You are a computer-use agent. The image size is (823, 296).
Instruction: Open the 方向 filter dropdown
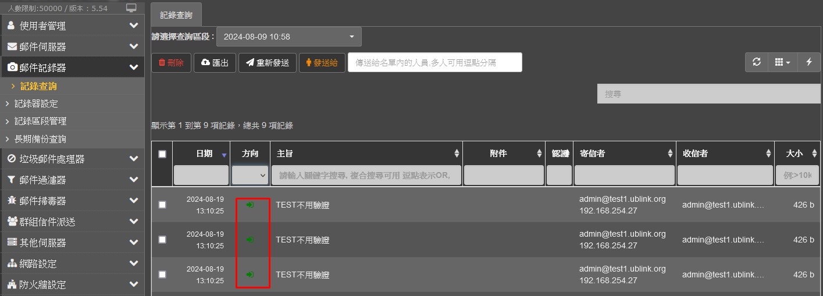tap(250, 175)
